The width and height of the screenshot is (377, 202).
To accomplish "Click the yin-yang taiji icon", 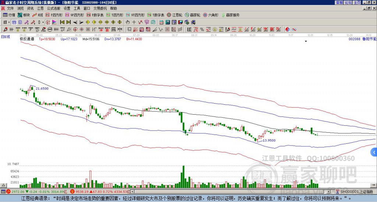I will click(288, 29).
